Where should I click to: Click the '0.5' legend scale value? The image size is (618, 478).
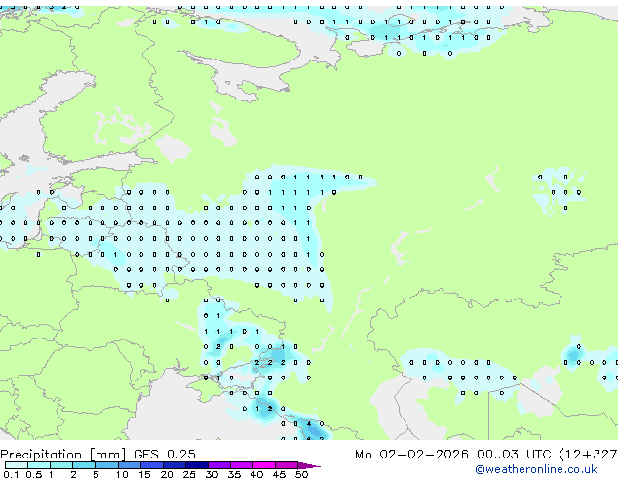click(x=34, y=474)
